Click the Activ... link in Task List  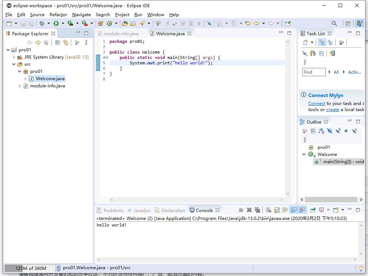point(354,72)
